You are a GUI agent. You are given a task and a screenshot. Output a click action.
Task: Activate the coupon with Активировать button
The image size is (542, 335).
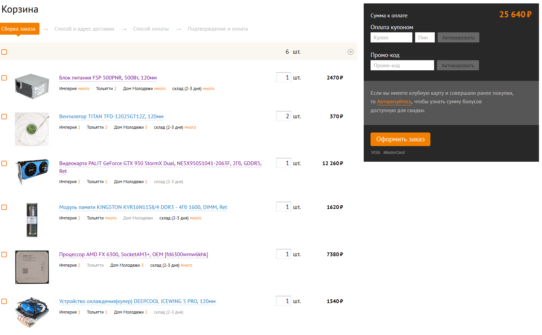458,37
